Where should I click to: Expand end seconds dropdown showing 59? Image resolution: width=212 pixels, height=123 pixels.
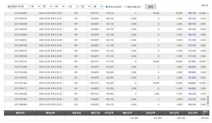click(x=98, y=6)
